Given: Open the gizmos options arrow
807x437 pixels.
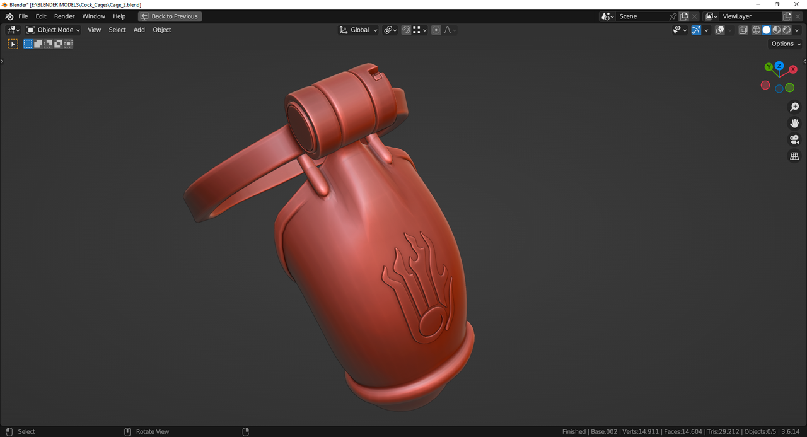Looking at the screenshot, I should [x=706, y=30].
